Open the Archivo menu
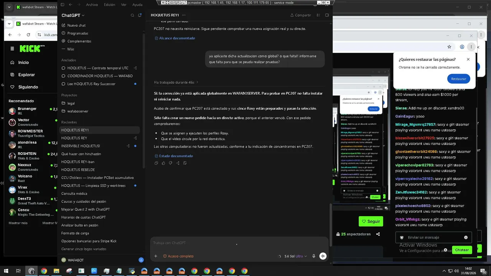Viewport: 491px width, 276px height. tap(92, 5)
